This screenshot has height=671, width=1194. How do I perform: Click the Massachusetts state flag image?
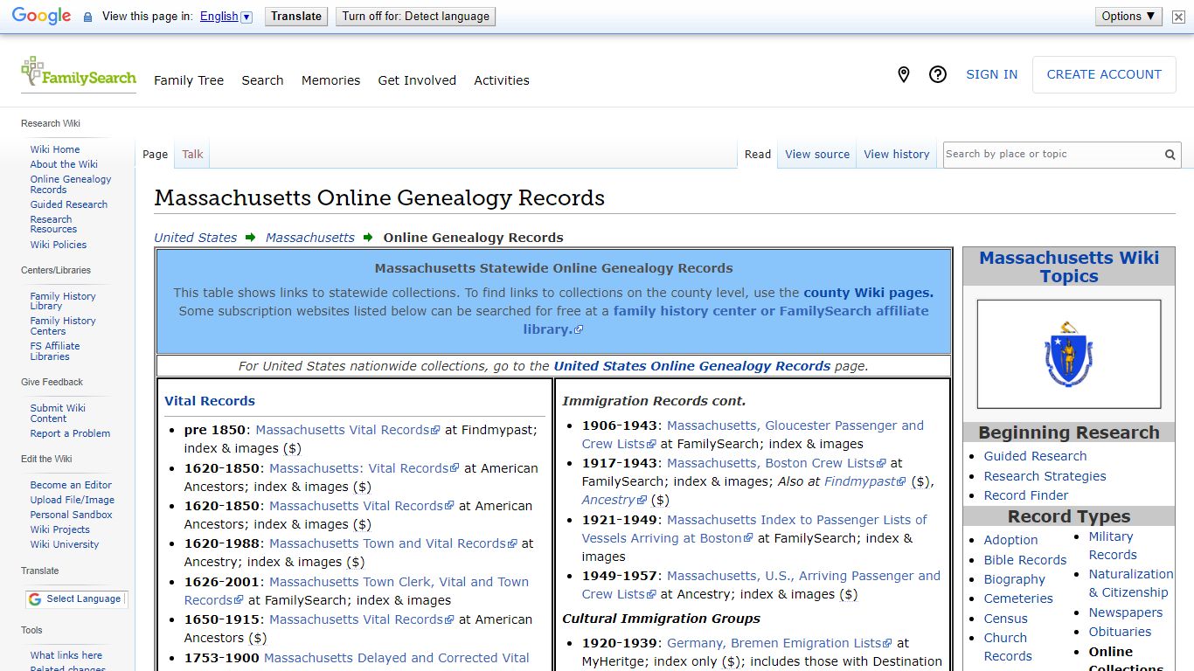click(1068, 354)
